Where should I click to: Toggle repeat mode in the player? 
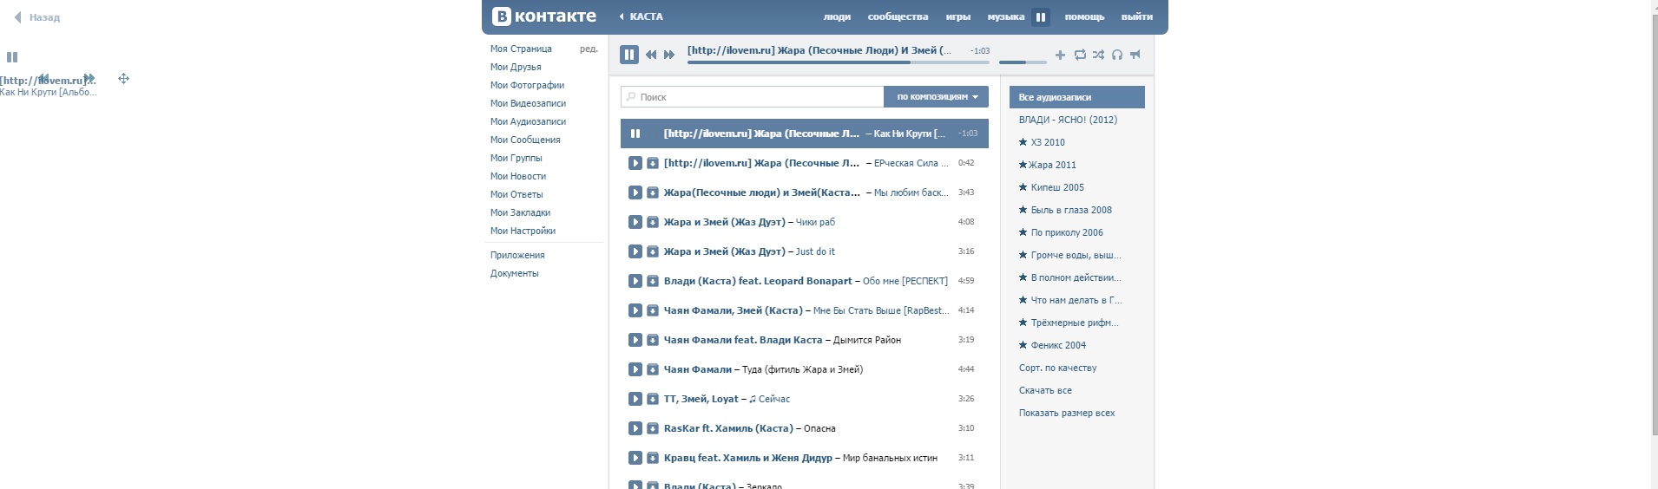point(1080,55)
